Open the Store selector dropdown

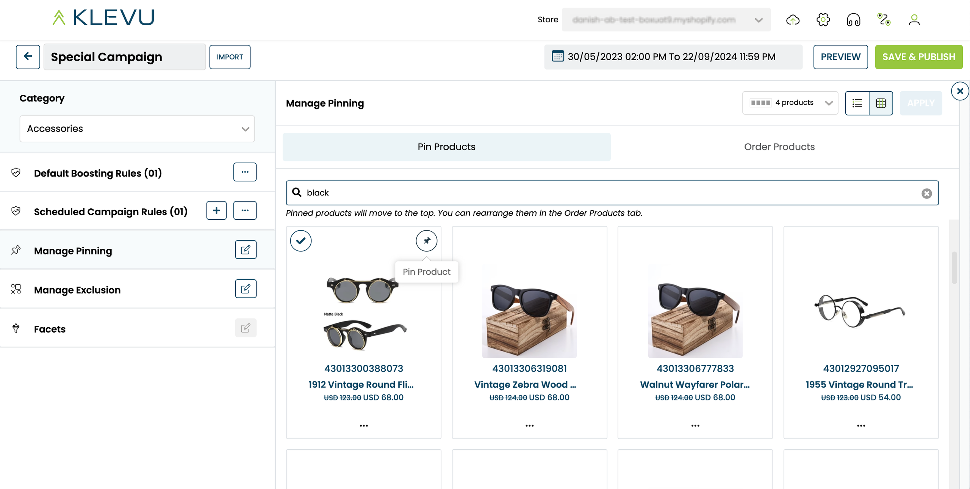point(666,20)
